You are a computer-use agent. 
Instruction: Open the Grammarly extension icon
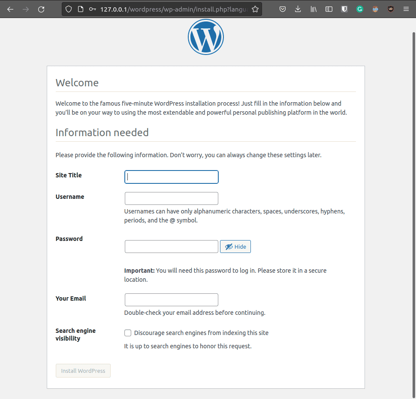360,9
